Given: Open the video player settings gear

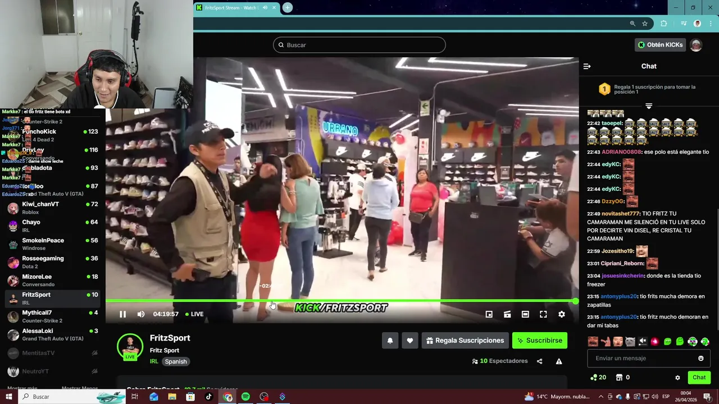Looking at the screenshot, I should pos(561,314).
